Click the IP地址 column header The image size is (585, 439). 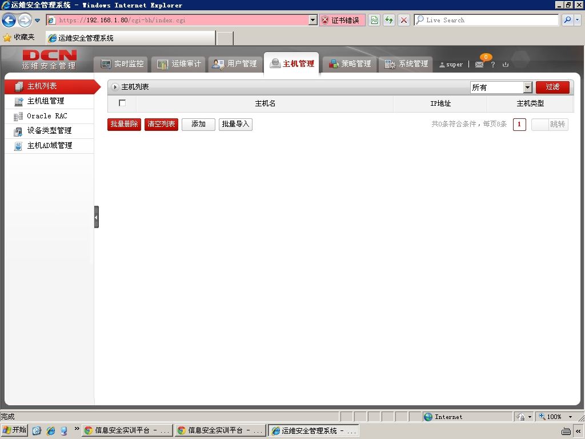(440, 103)
